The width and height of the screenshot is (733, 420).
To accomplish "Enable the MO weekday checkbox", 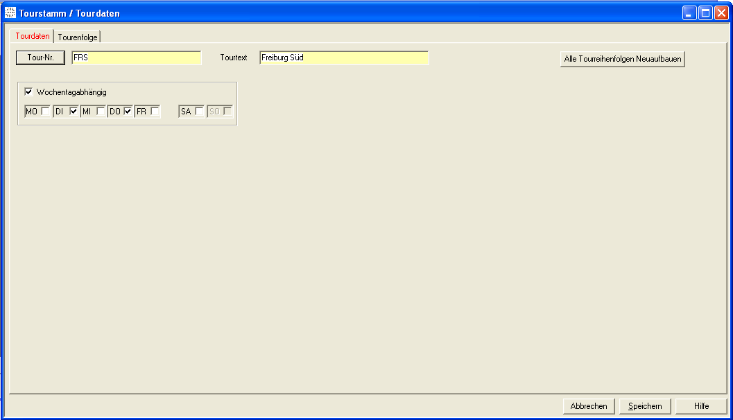I will point(45,111).
